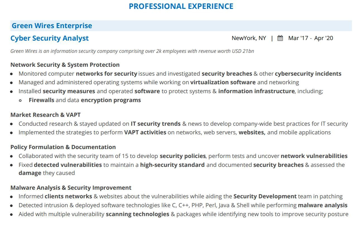Viewport: 363px width, 225px height.
Task: Click the NewYork, NY location text
Action: [249, 38]
